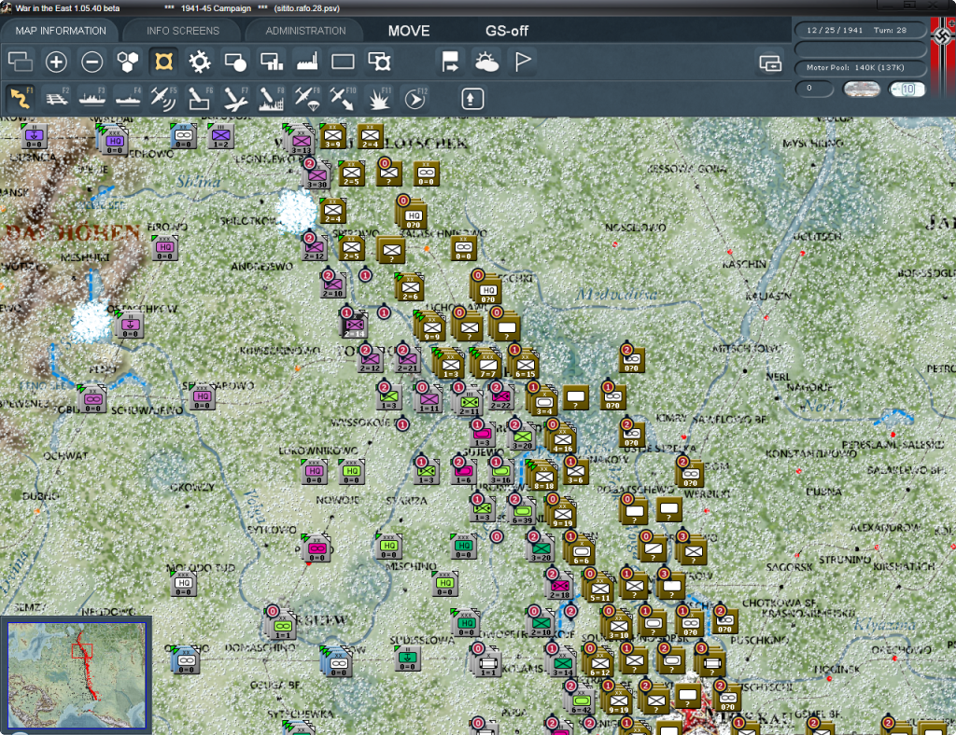Select the Soviet stack labeled 9=9
956x735 pixels.
431,327
